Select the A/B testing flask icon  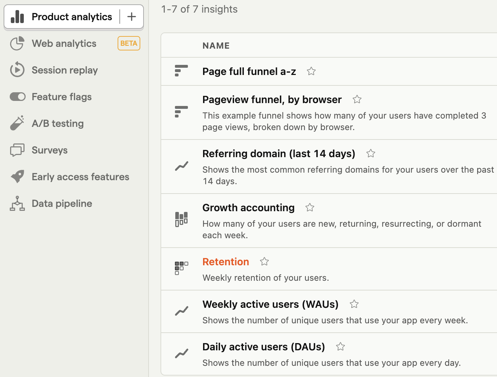17,123
